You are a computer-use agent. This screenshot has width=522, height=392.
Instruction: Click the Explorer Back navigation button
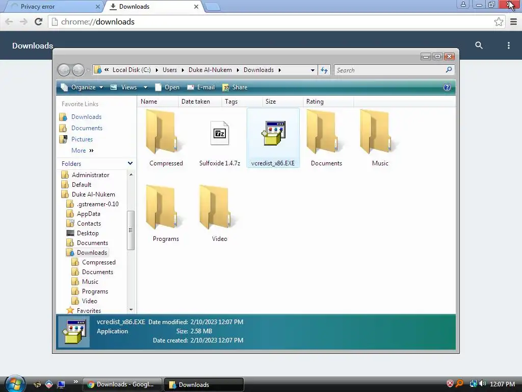(x=64, y=70)
